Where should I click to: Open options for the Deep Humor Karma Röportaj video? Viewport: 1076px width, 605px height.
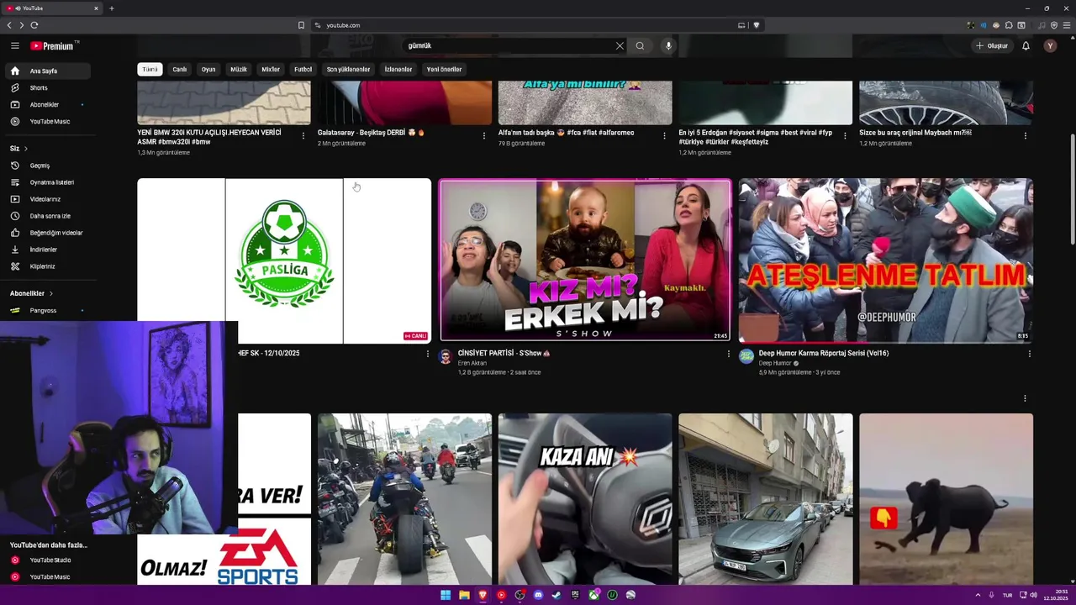pyautogui.click(x=1029, y=354)
